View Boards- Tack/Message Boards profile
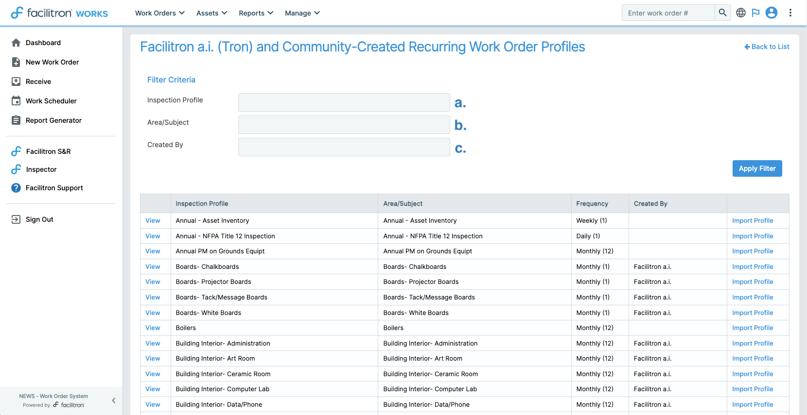 click(153, 297)
